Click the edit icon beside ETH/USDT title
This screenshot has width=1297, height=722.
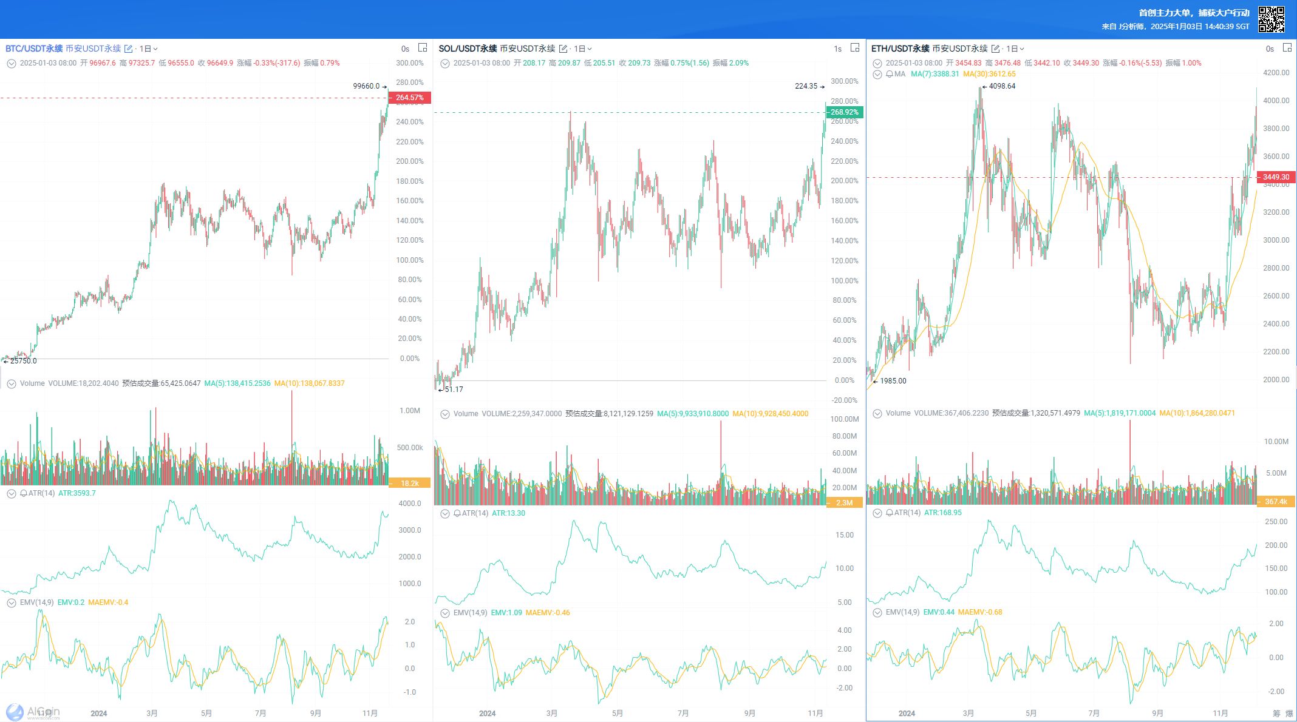point(995,49)
